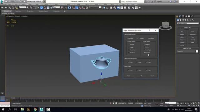Select Current Object Pivot Point radio
This screenshot has width=200, height=112.
(129, 50)
